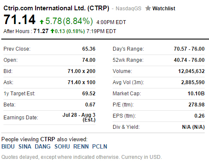The width and height of the screenshot is (209, 164).
Task: Click the 52wk Range value
Action: click(189, 60)
